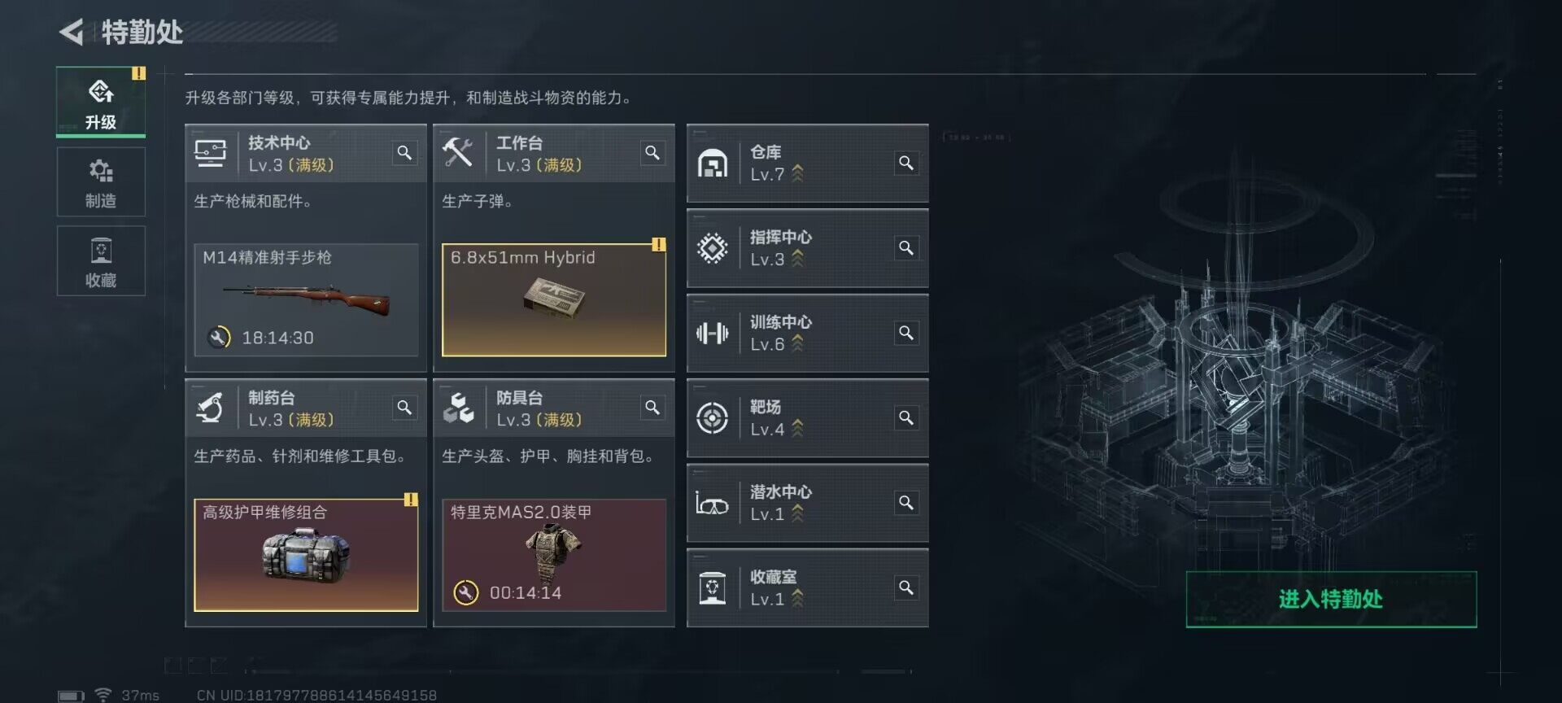This screenshot has width=1562, height=703.
Task: Click the 收藏室 magnifier icon
Action: point(906,588)
